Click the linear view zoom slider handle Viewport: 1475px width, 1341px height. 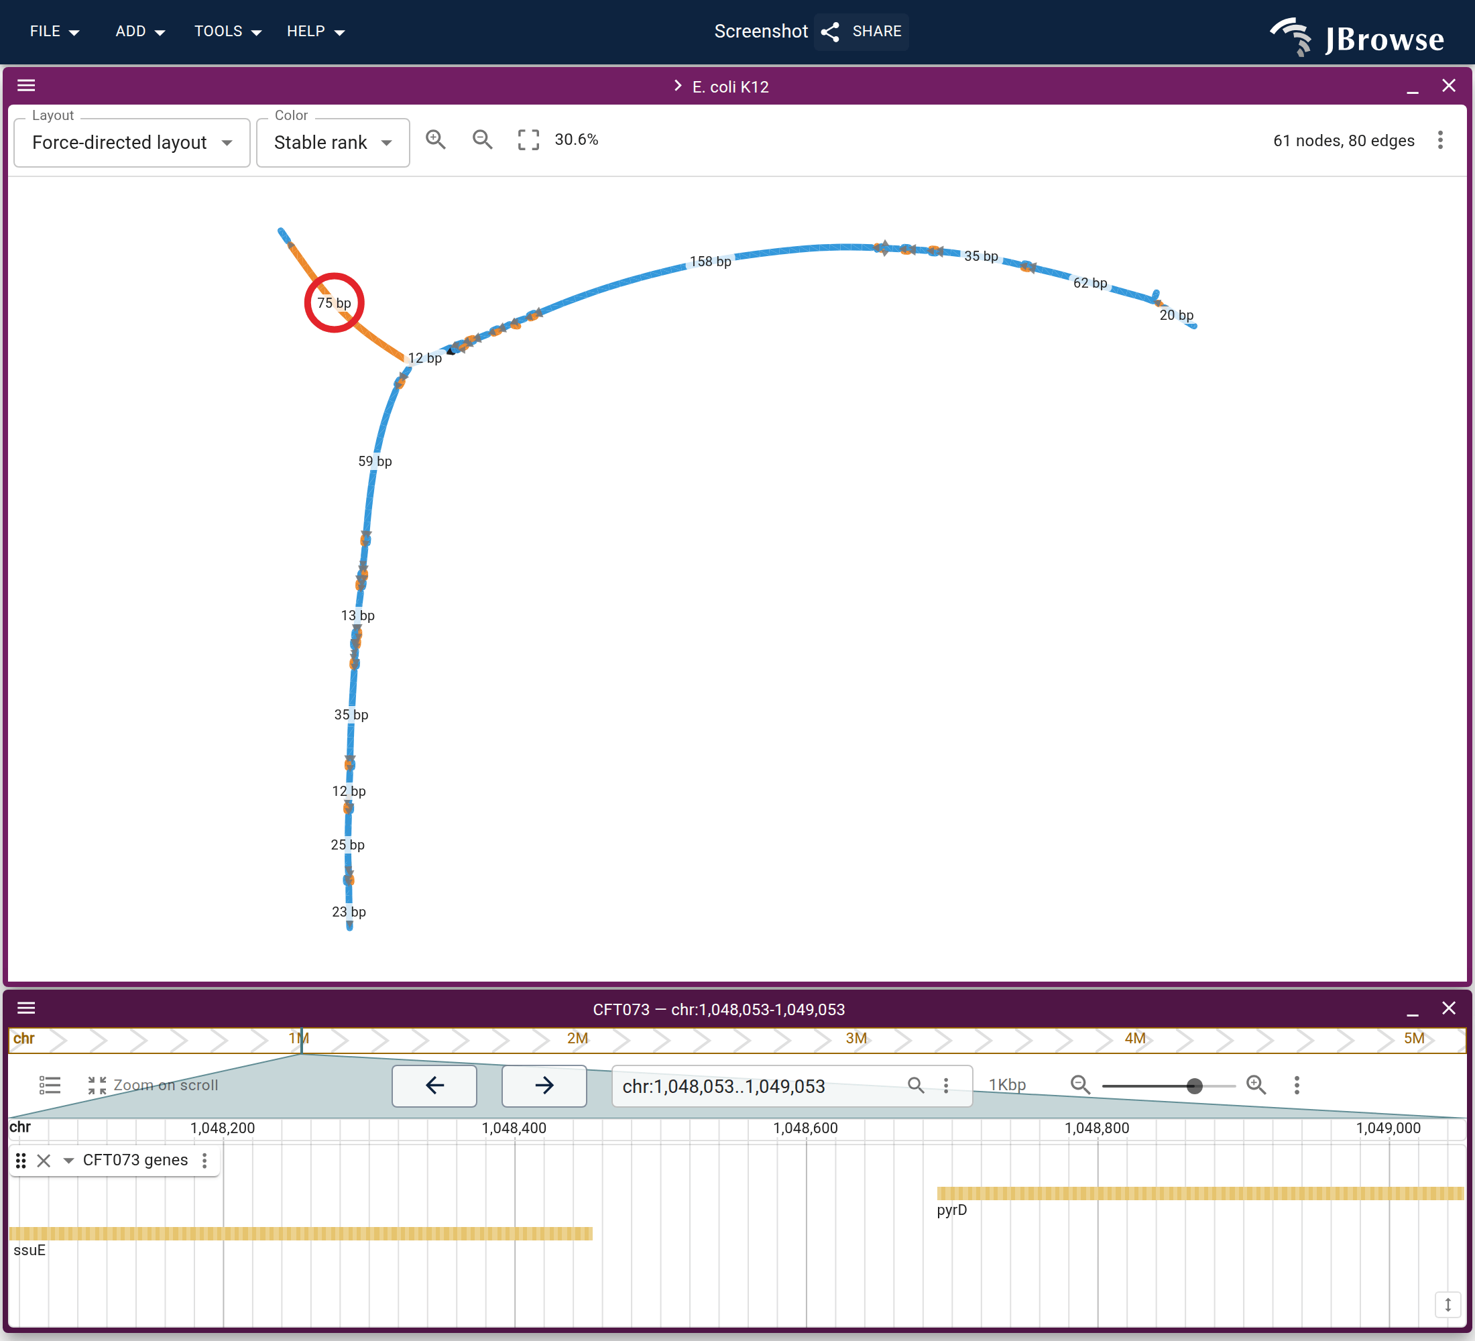point(1195,1086)
